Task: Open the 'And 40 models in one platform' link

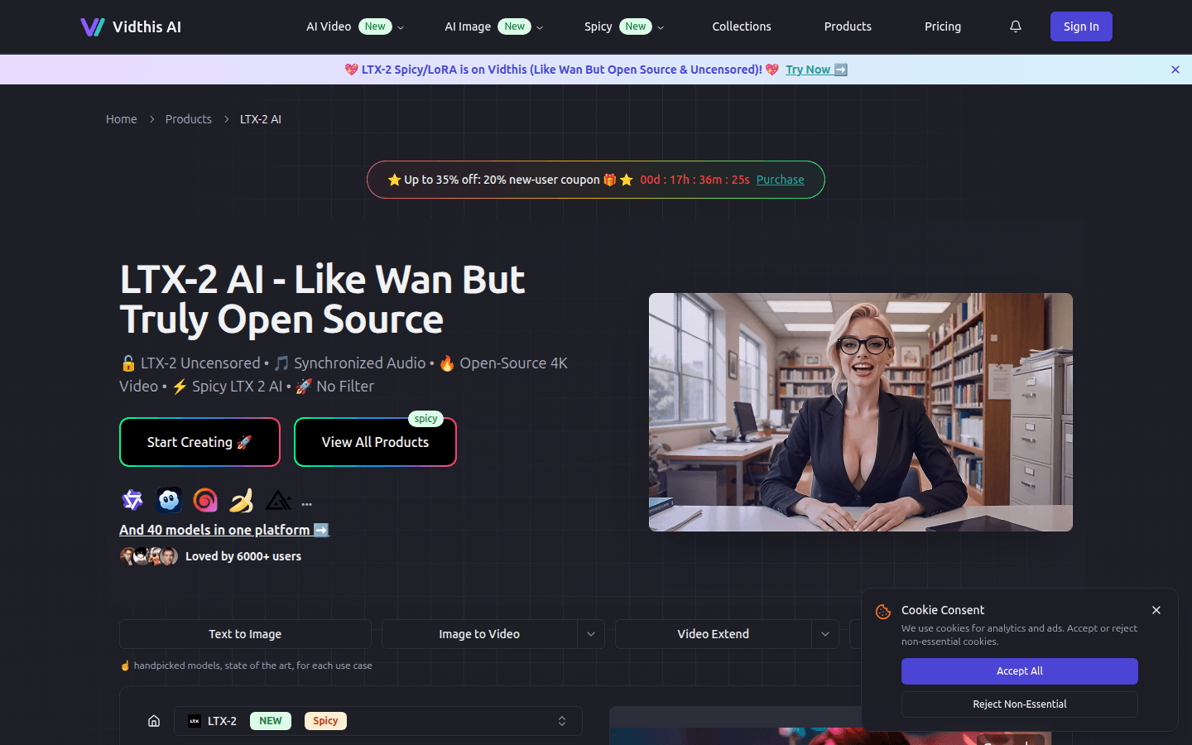Action: 224,530
